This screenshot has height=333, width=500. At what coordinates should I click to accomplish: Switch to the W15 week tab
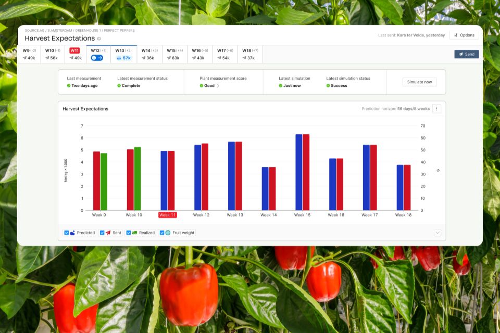click(174, 54)
